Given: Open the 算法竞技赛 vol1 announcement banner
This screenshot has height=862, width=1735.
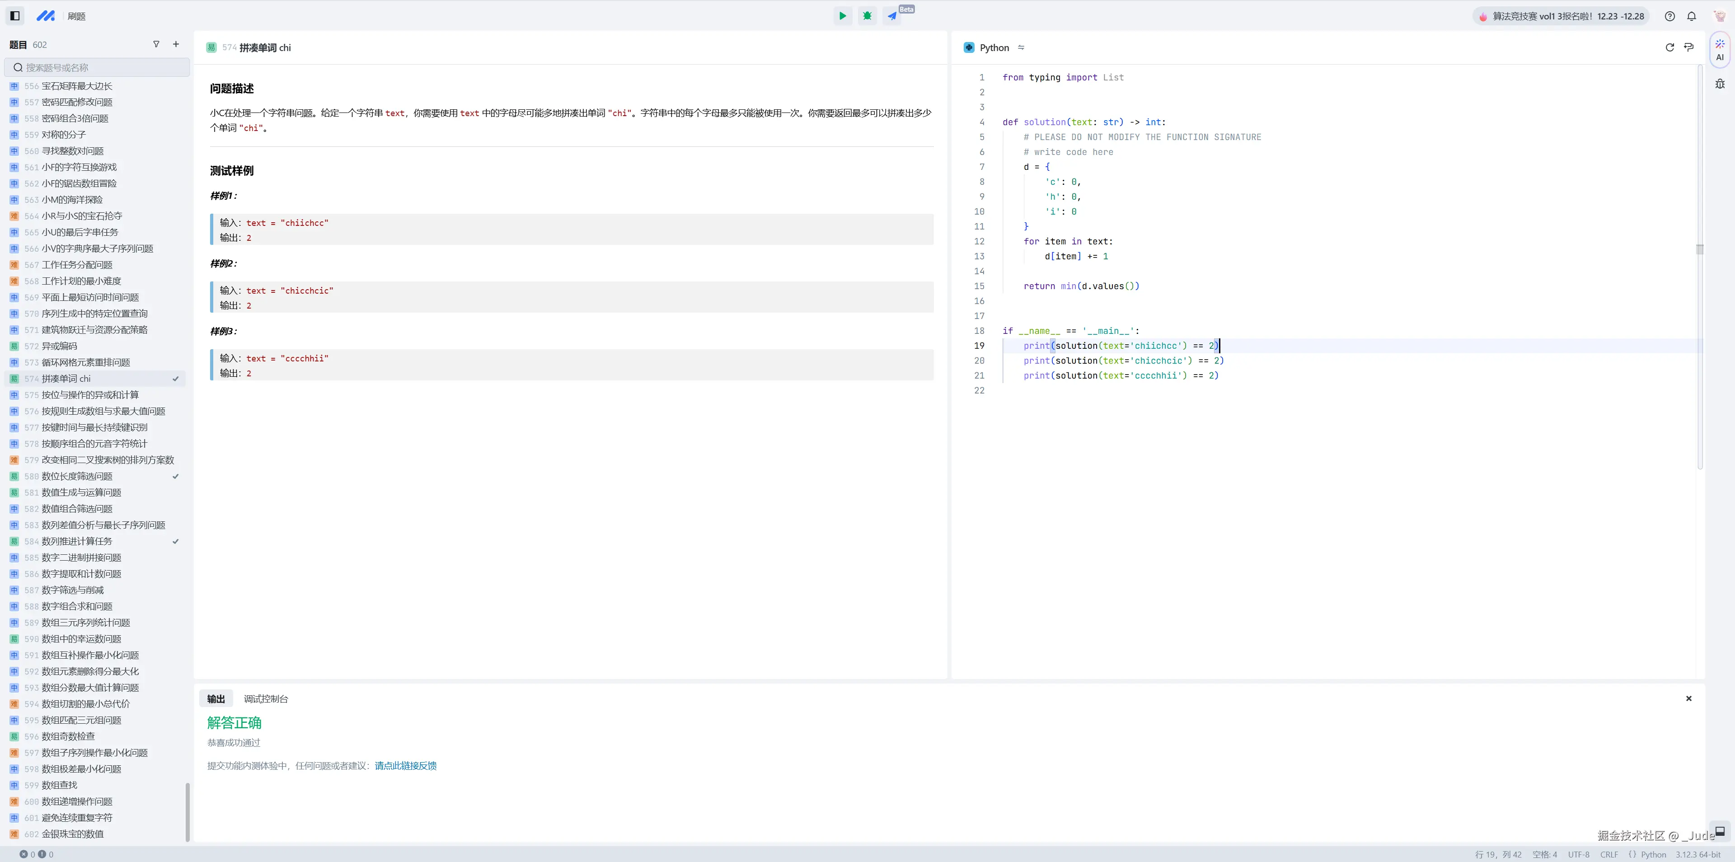Looking at the screenshot, I should coord(1561,16).
